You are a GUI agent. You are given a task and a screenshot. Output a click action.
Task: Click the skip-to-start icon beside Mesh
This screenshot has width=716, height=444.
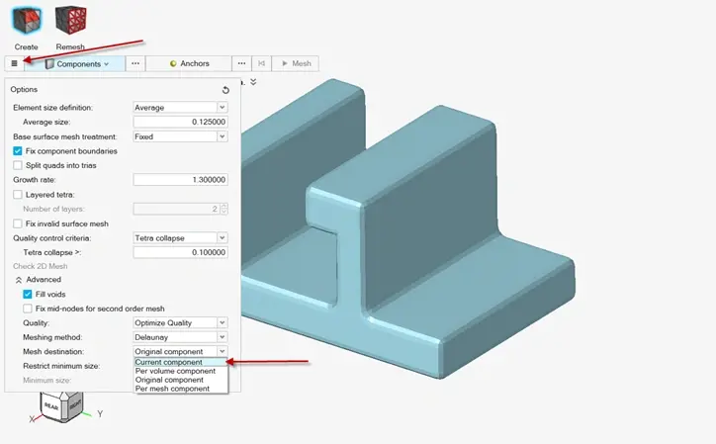[261, 63]
